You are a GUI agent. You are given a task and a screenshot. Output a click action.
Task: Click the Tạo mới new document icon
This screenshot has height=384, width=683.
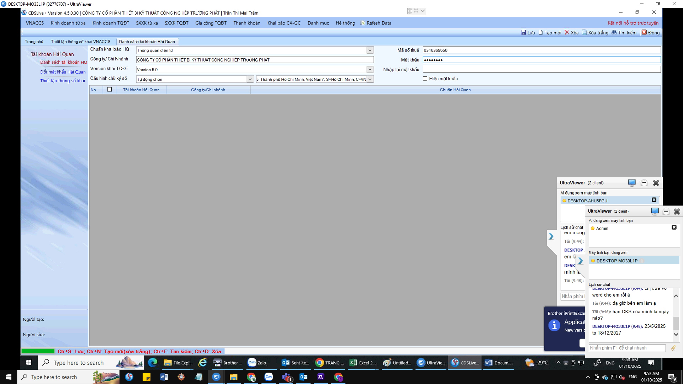541,32
